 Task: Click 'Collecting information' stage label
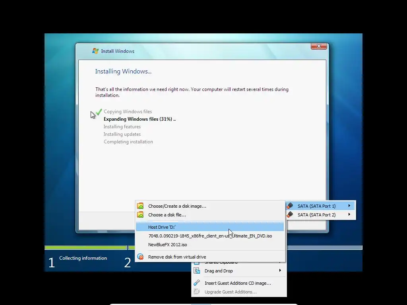(x=83, y=258)
